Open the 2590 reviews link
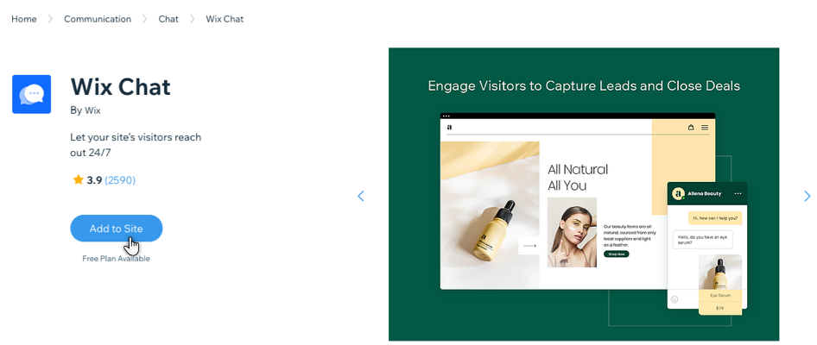The height and width of the screenshot is (345, 817). pyautogui.click(x=120, y=180)
